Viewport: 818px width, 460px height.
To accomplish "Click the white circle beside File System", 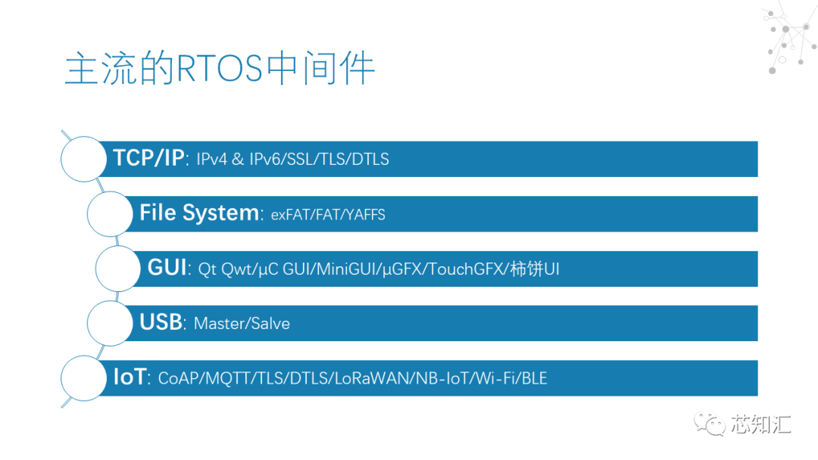I will coord(110,213).
